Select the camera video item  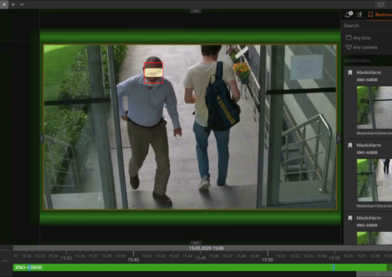tap(189, 127)
